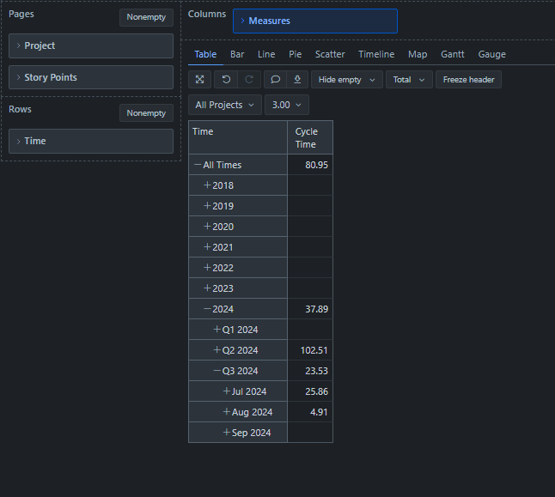
Task: Switch to the Pie chart tab
Action: pyautogui.click(x=296, y=54)
